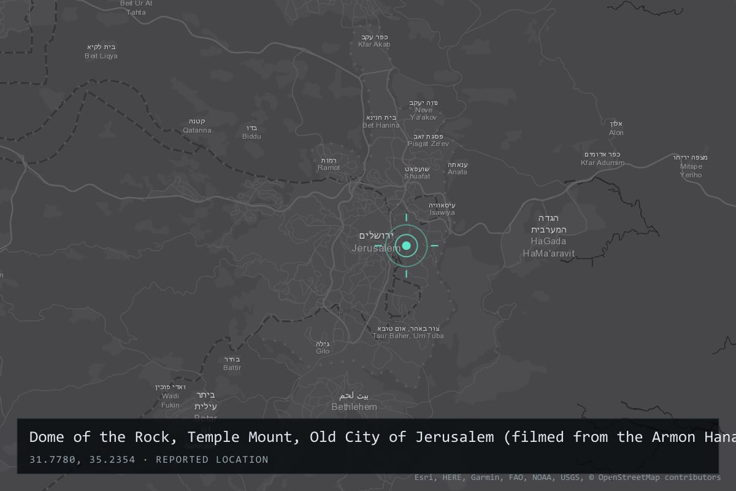Click the teal crosshair location marker
This screenshot has height=491, width=736.
point(405,246)
